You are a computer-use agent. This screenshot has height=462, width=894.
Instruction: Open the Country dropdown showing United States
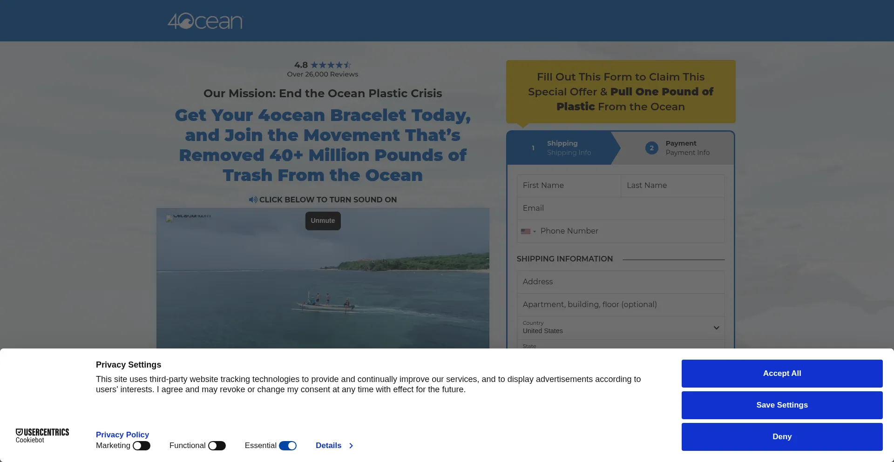point(620,328)
